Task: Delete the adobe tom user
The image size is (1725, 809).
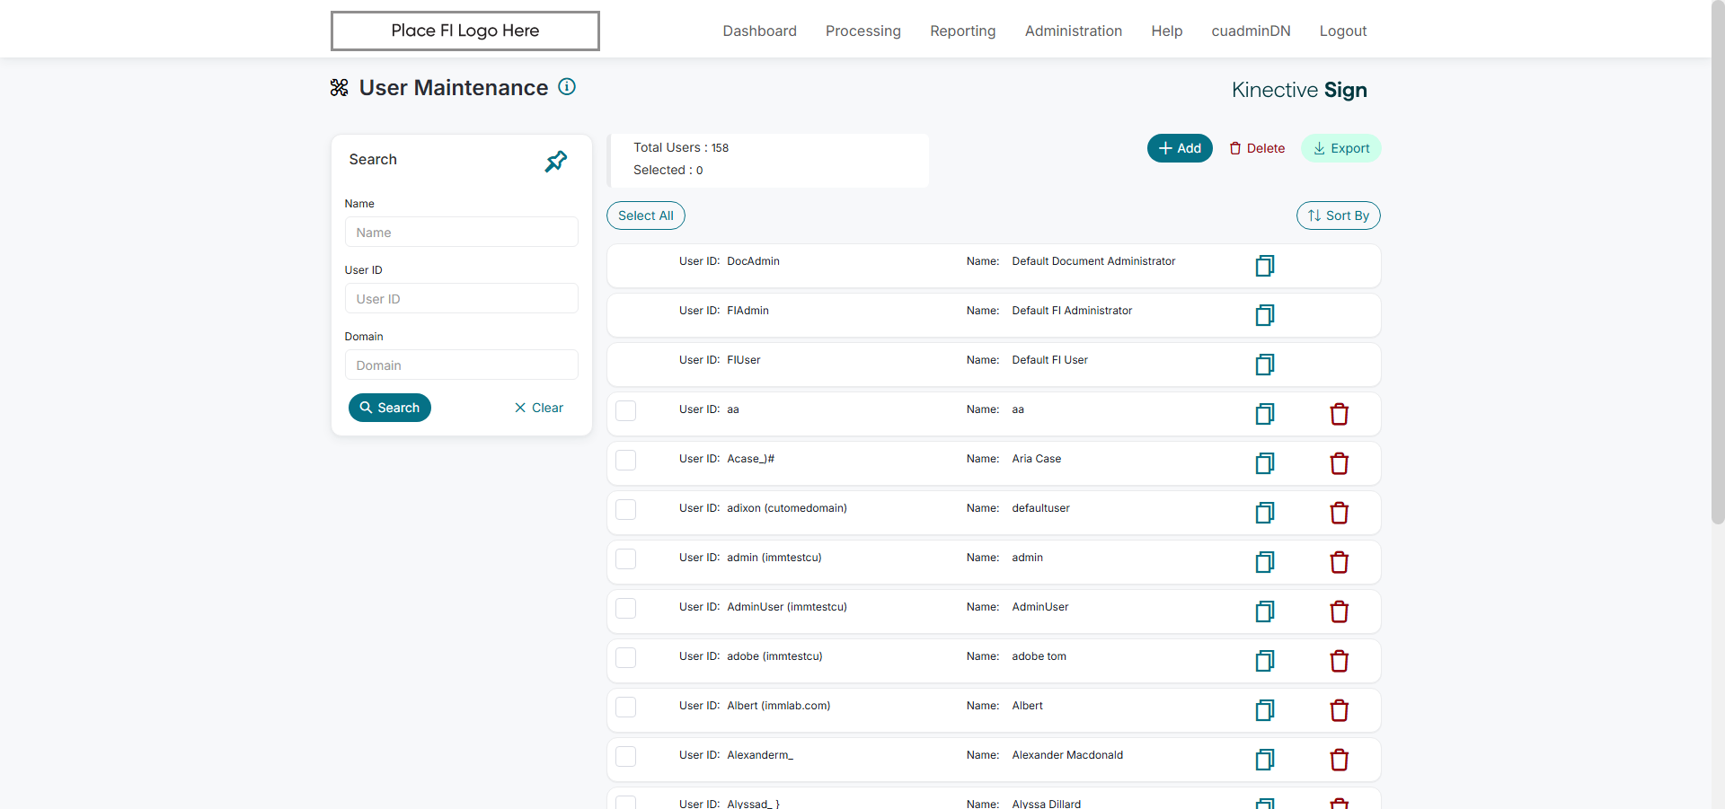Action: click(1340, 661)
